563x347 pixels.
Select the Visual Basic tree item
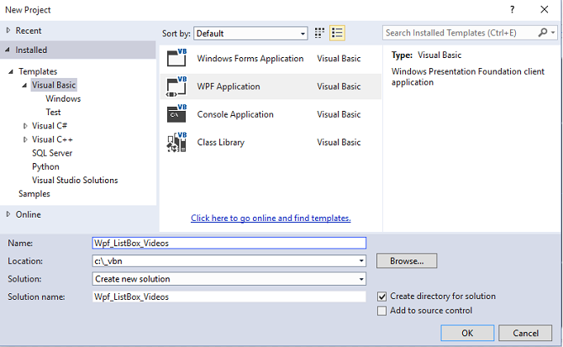54,85
